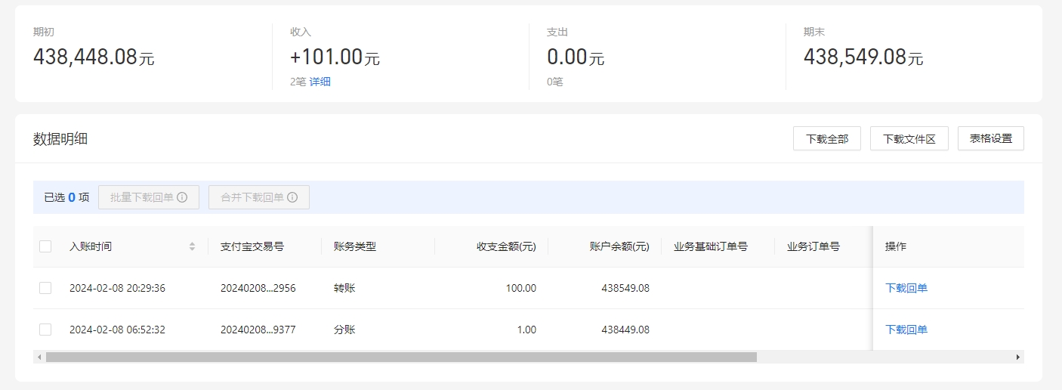Click info icon beside 批量下载回单

[182, 197]
